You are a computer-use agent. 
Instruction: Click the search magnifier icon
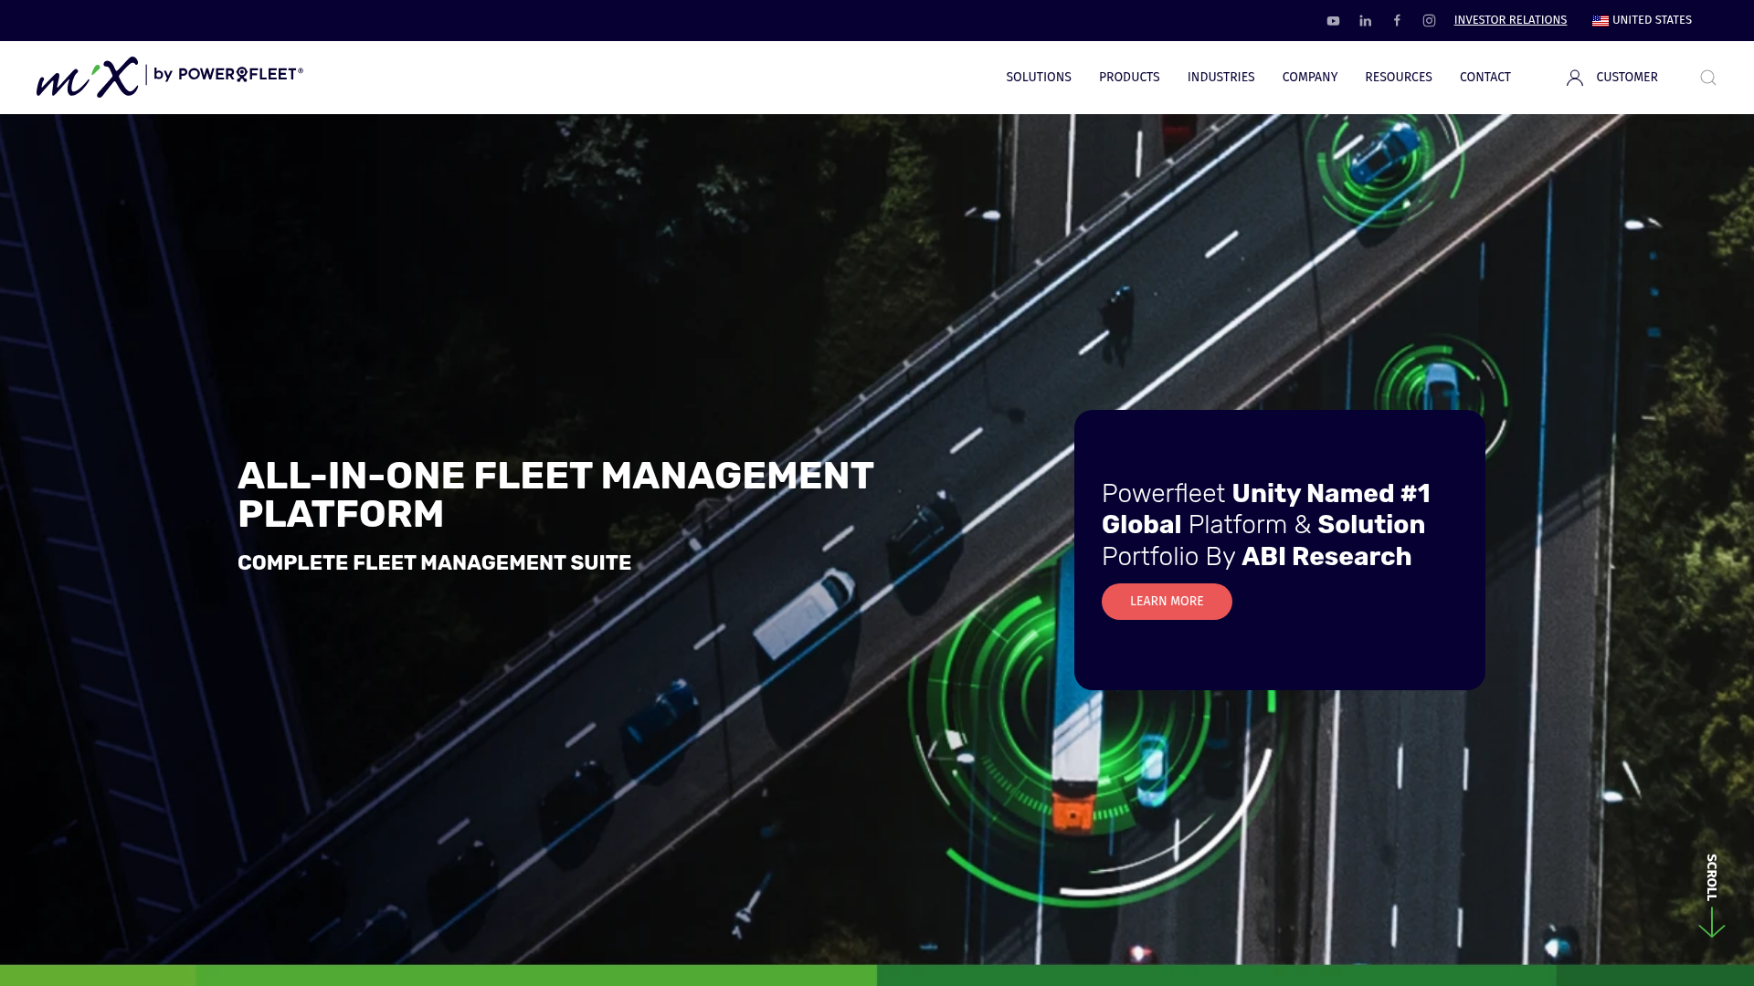[1707, 78]
